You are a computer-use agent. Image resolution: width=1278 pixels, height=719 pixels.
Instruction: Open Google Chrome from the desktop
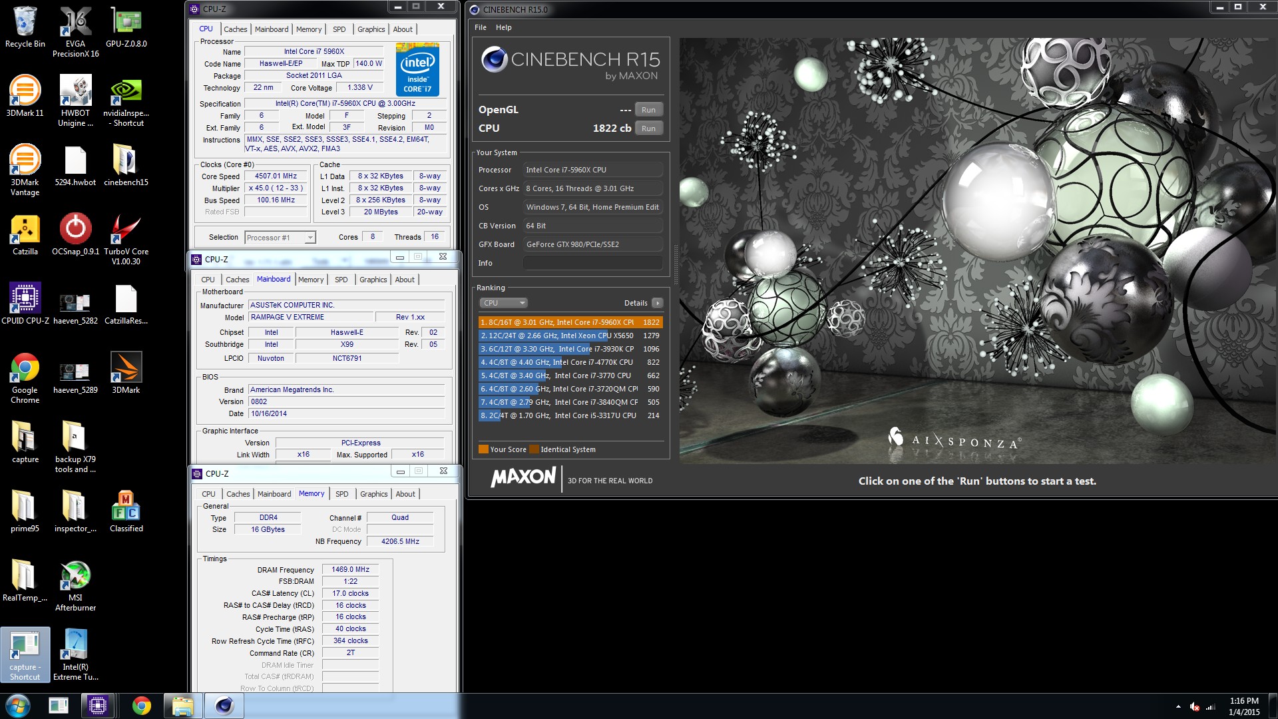tap(25, 378)
